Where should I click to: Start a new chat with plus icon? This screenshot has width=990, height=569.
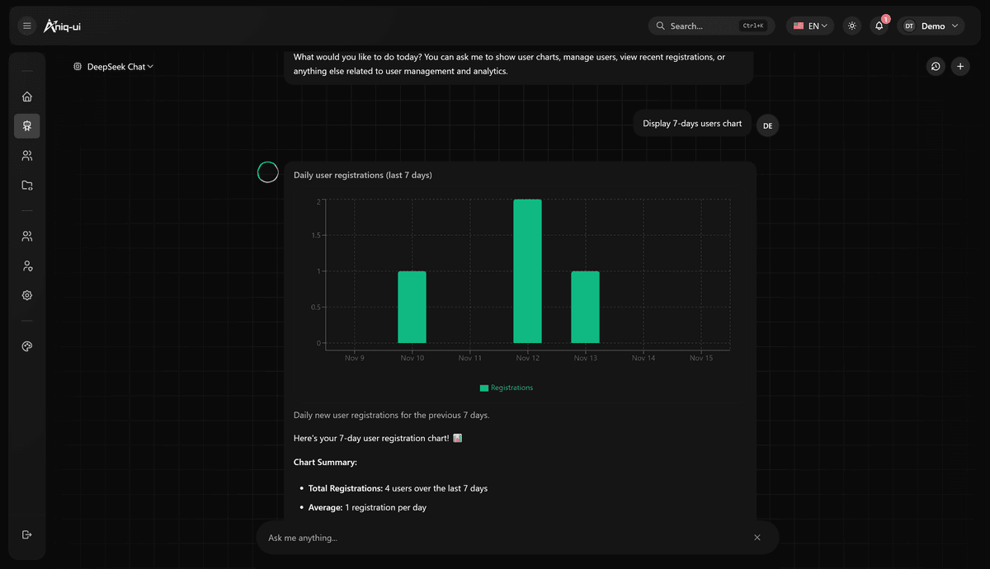[960, 67]
